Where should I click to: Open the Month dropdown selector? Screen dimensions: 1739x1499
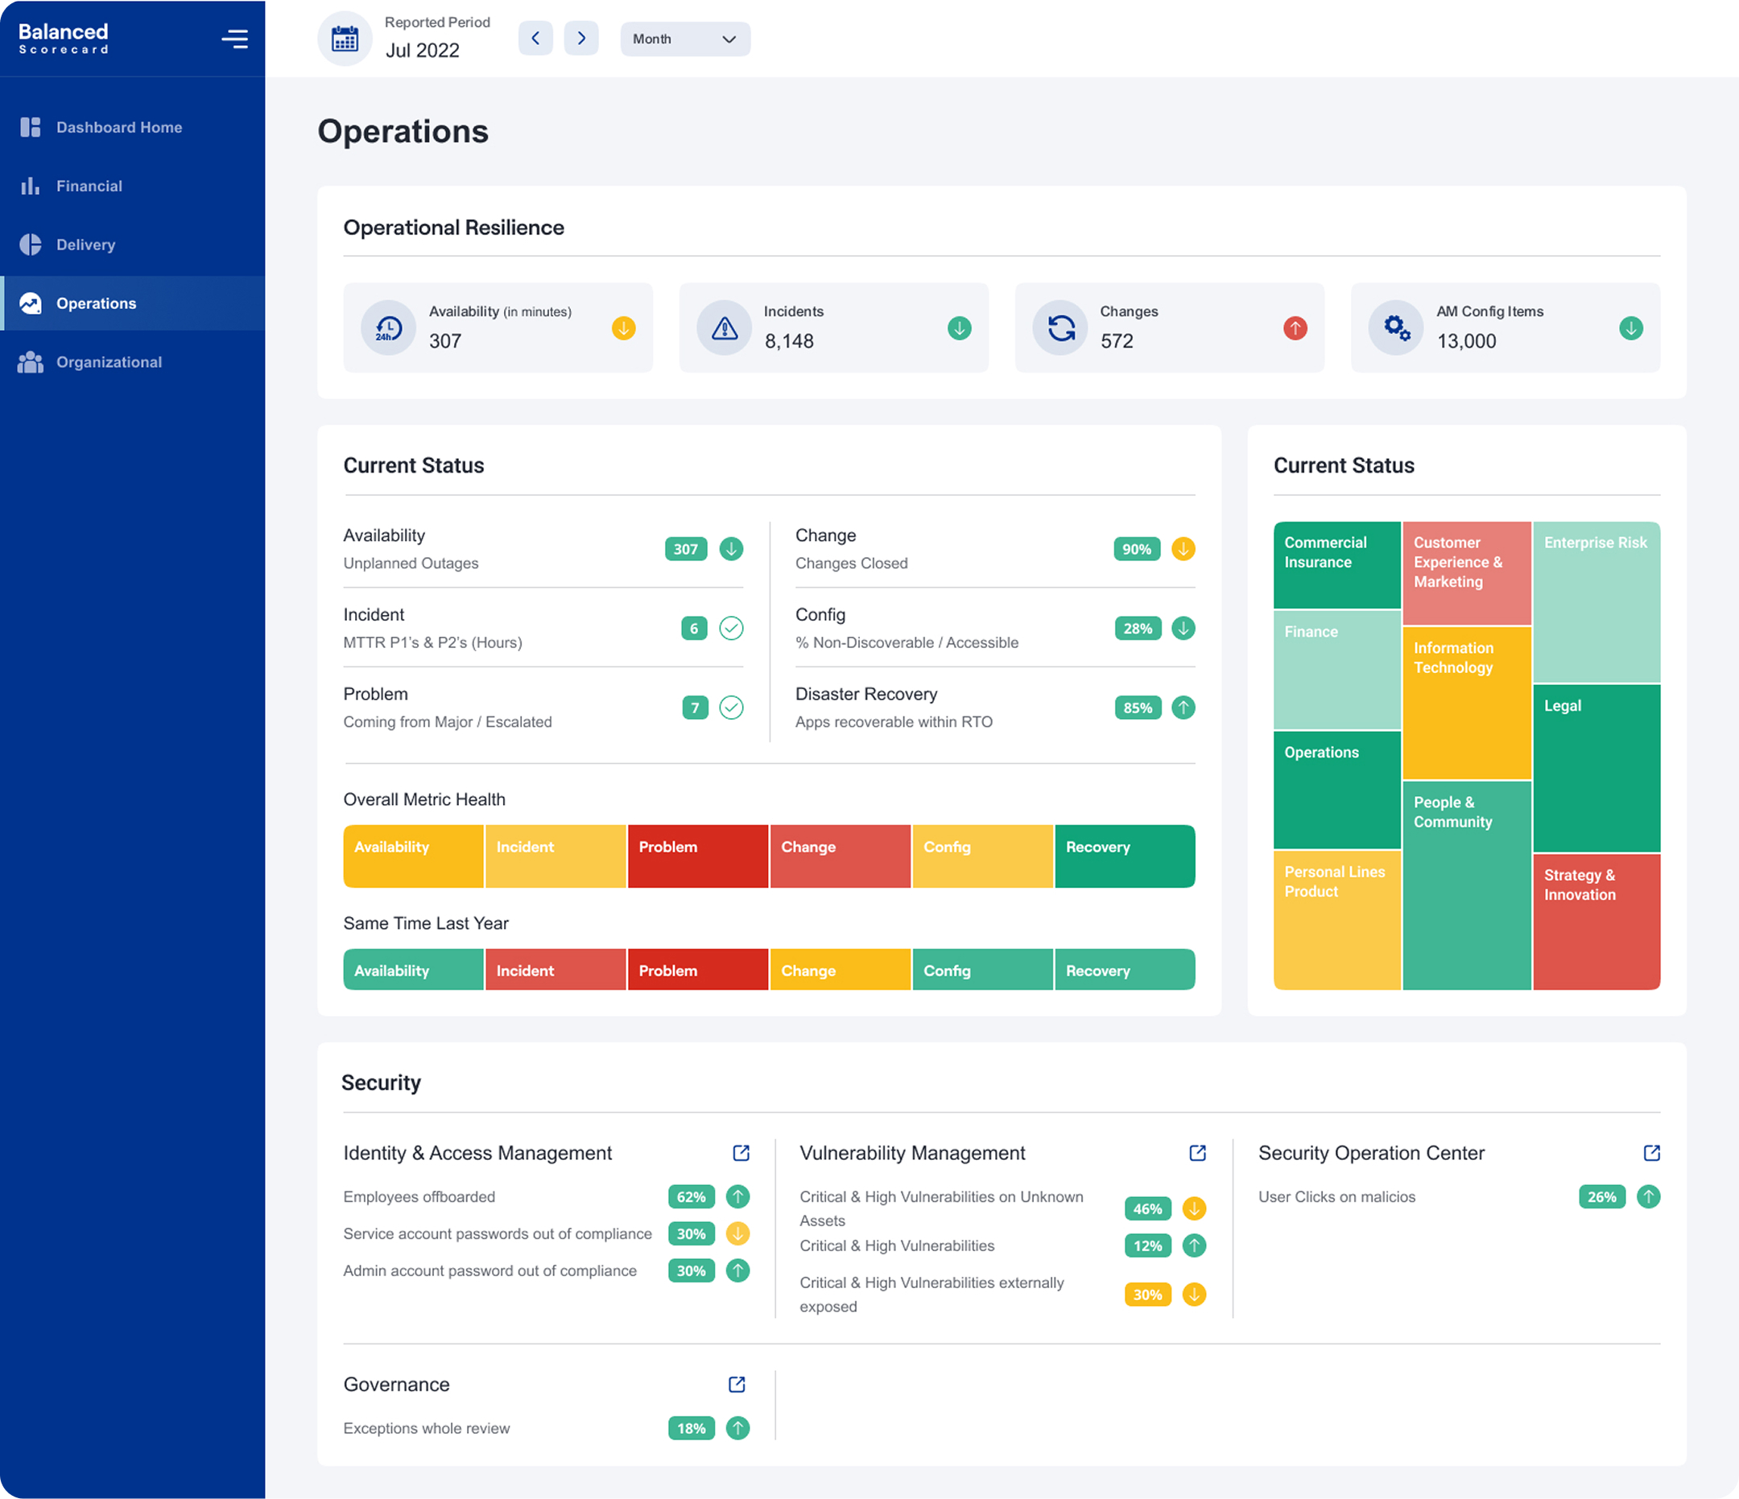point(685,39)
